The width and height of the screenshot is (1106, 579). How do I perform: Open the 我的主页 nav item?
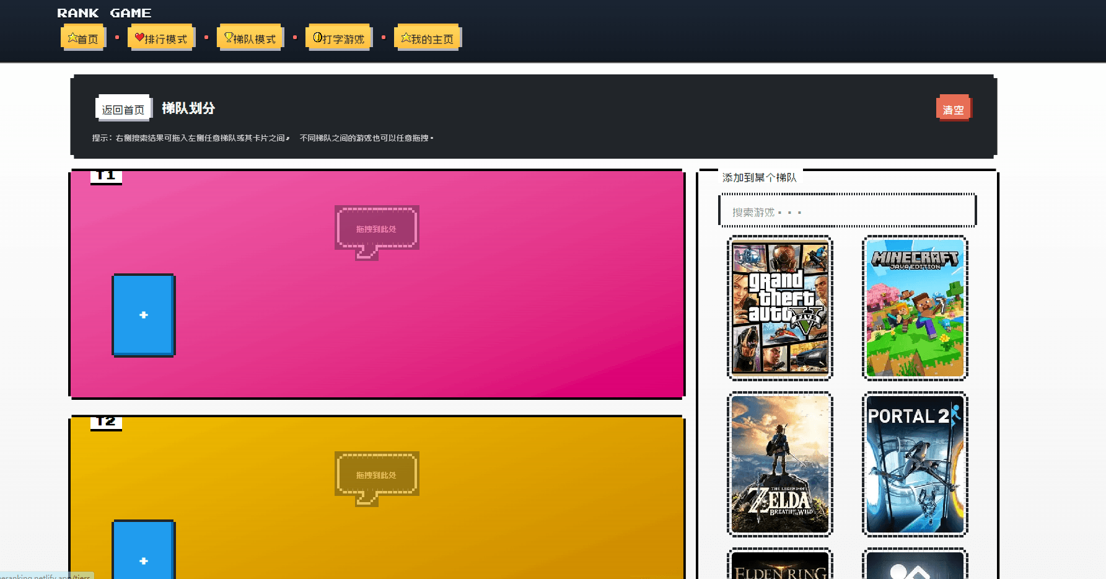[x=427, y=38]
